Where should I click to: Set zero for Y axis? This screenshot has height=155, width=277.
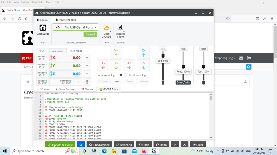point(42,66)
